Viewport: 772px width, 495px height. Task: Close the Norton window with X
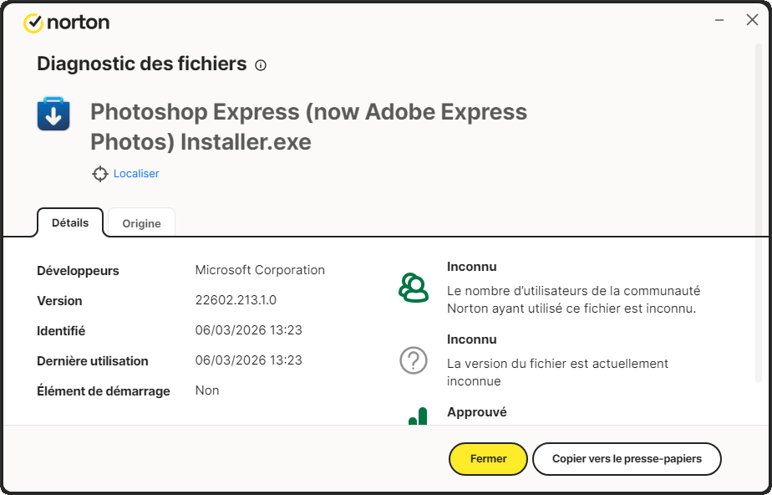[752, 20]
